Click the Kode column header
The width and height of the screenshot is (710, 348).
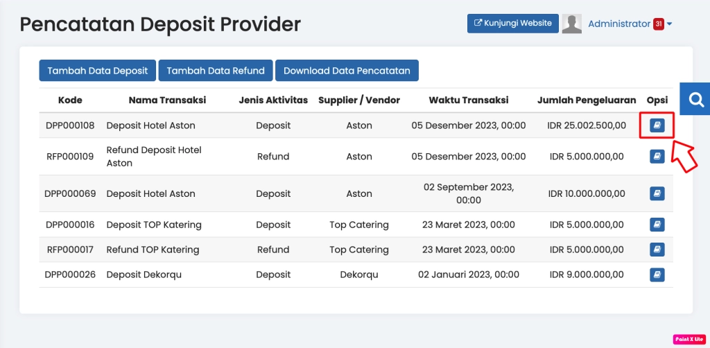coord(70,101)
